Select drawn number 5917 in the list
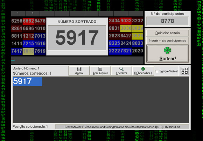The height and width of the screenshot is (141, 203). click(x=28, y=81)
